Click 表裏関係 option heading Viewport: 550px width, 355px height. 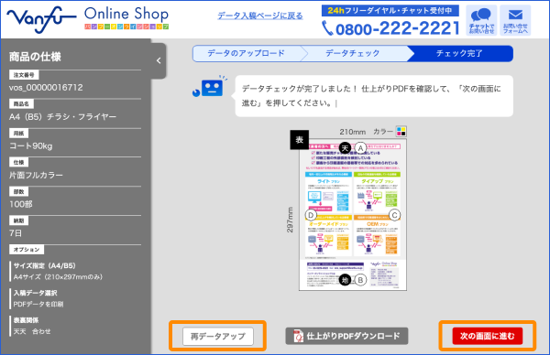(26, 320)
